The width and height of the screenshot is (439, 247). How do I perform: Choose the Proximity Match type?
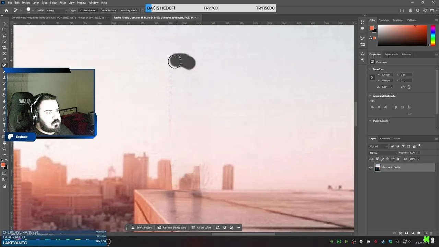[x=129, y=10]
